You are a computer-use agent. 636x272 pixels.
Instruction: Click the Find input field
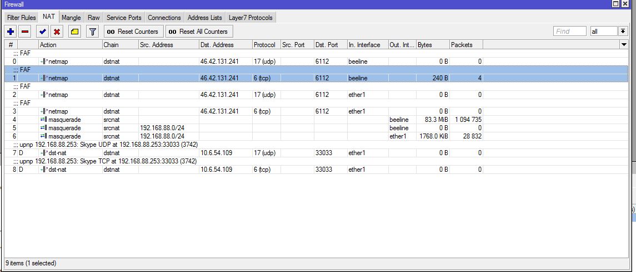click(569, 31)
